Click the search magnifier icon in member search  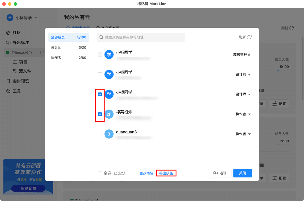(x=101, y=37)
